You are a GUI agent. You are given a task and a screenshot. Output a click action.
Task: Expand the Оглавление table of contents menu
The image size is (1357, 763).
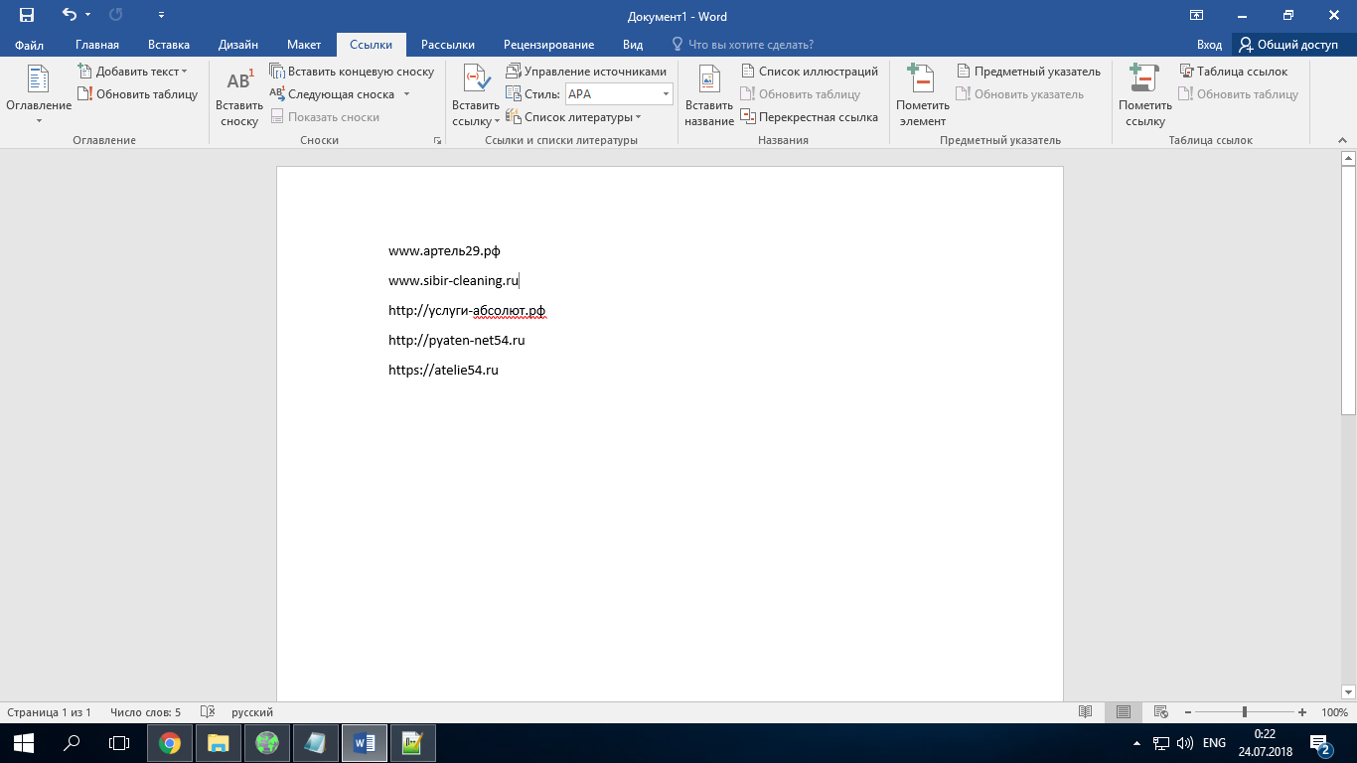(x=39, y=96)
